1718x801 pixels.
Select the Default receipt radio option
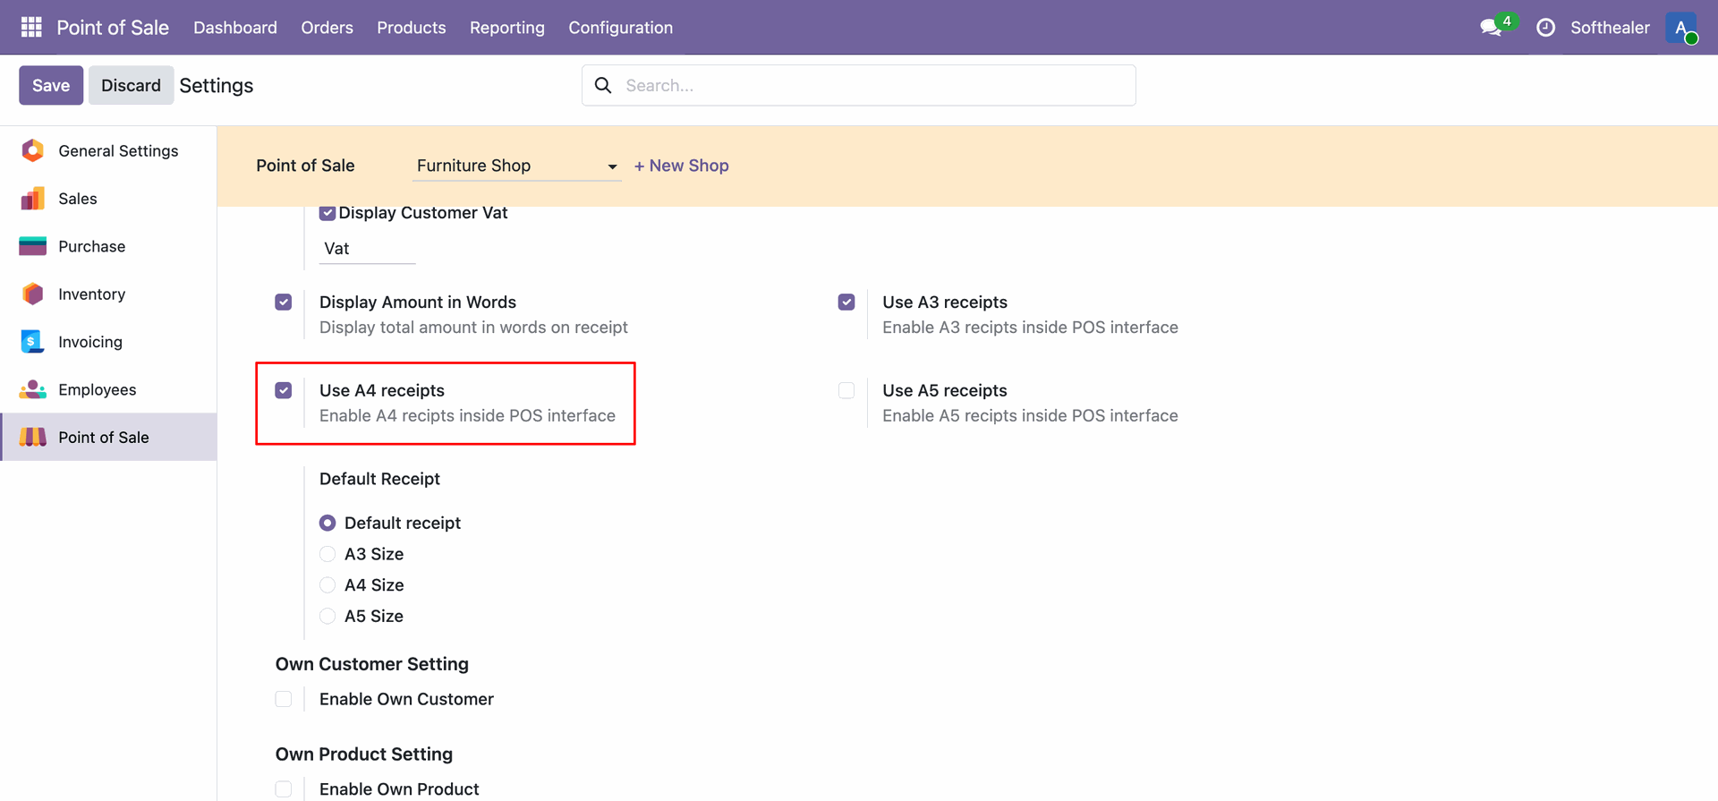tap(327, 523)
